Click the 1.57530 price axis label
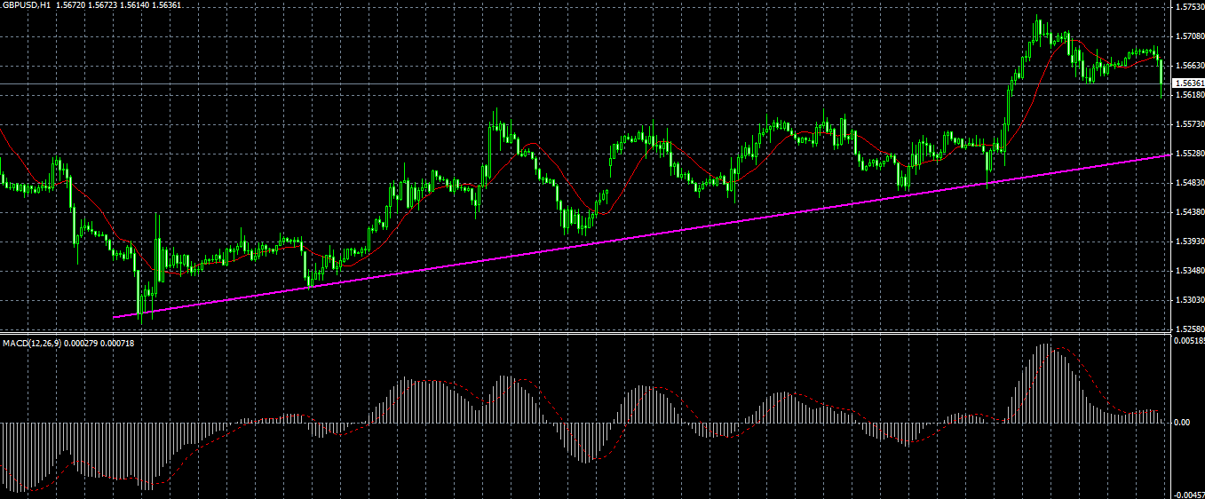The image size is (1205, 499). coord(1189,7)
